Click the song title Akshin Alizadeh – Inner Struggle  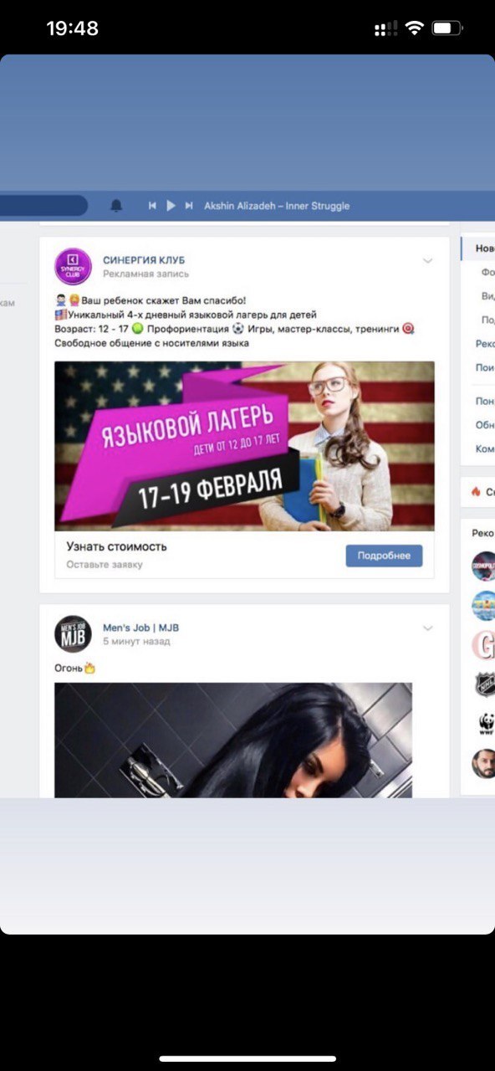click(277, 206)
